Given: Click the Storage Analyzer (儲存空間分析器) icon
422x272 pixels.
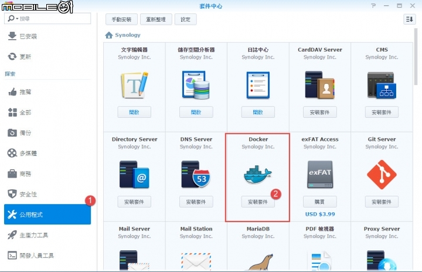Looking at the screenshot, I should coord(196,85).
